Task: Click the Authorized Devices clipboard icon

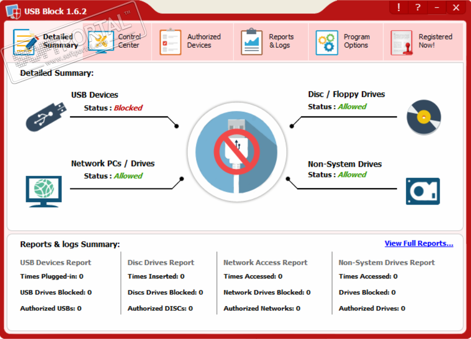Action: (x=170, y=42)
